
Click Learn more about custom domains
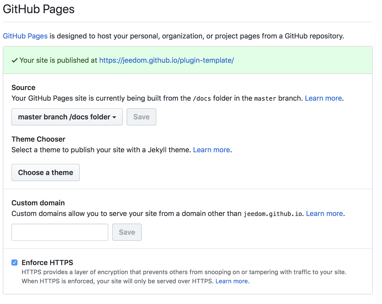(324, 213)
